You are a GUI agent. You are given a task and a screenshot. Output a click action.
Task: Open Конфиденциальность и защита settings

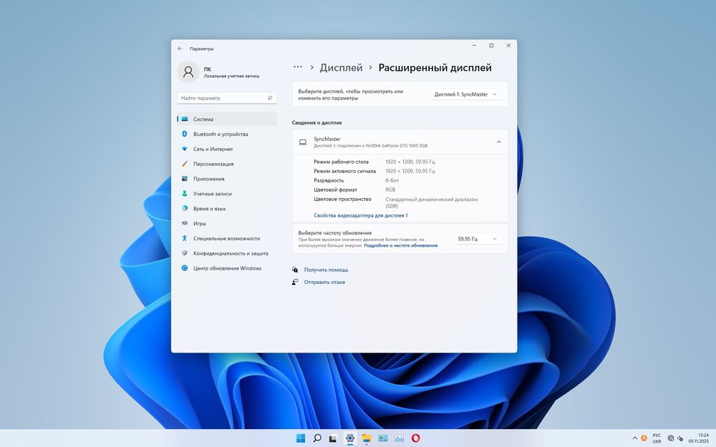(x=227, y=253)
